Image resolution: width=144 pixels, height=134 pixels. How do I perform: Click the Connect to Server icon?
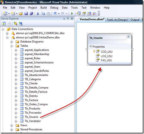pos(21,24)
